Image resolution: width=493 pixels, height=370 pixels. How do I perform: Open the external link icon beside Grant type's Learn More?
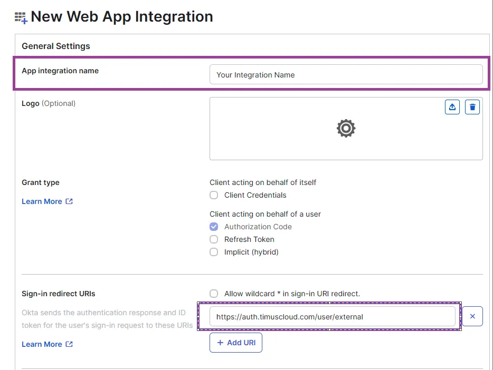tap(69, 201)
